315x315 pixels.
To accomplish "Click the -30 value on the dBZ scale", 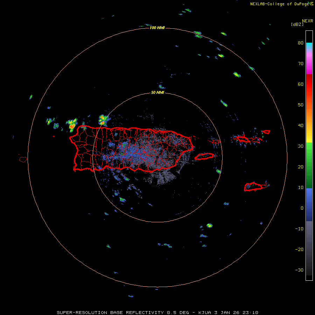I will click(x=299, y=270).
